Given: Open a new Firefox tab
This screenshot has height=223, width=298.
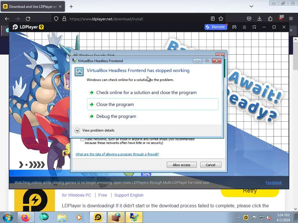Looking at the screenshot, I should click(71, 7).
